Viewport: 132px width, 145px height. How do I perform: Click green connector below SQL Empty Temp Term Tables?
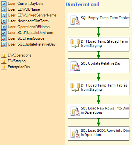coord(99,32)
